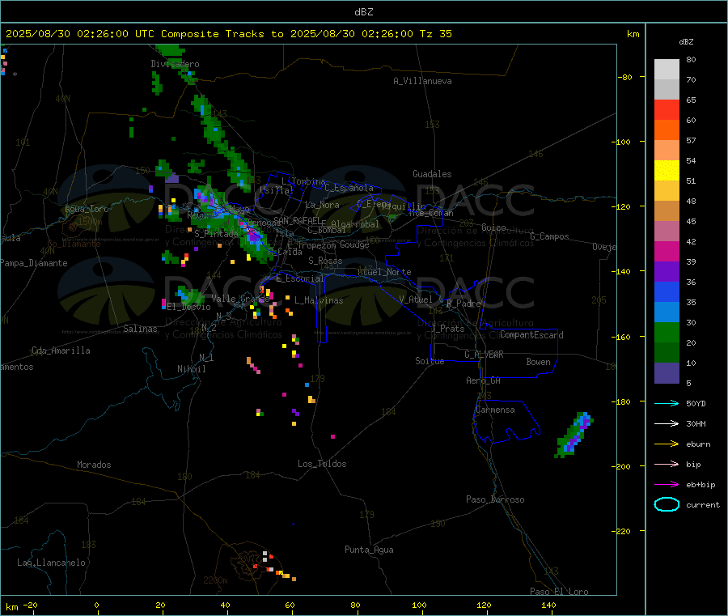Click the cyan 'current' ellipse legend icon

(x=667, y=504)
